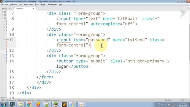Open the Goto menu
The image size is (190, 107).
pos(31,4)
